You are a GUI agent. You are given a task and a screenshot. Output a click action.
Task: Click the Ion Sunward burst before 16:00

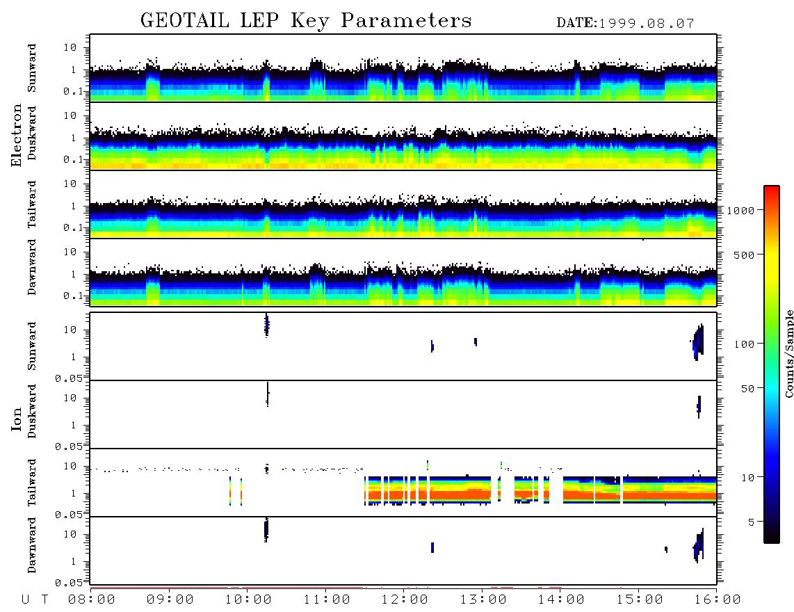(699, 342)
